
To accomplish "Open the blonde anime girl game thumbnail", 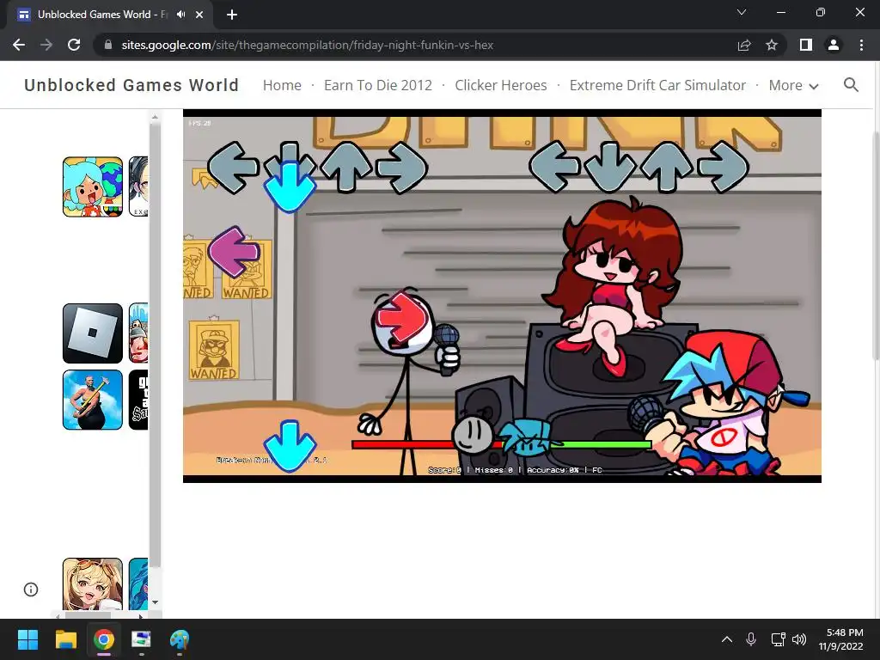I will [93, 584].
